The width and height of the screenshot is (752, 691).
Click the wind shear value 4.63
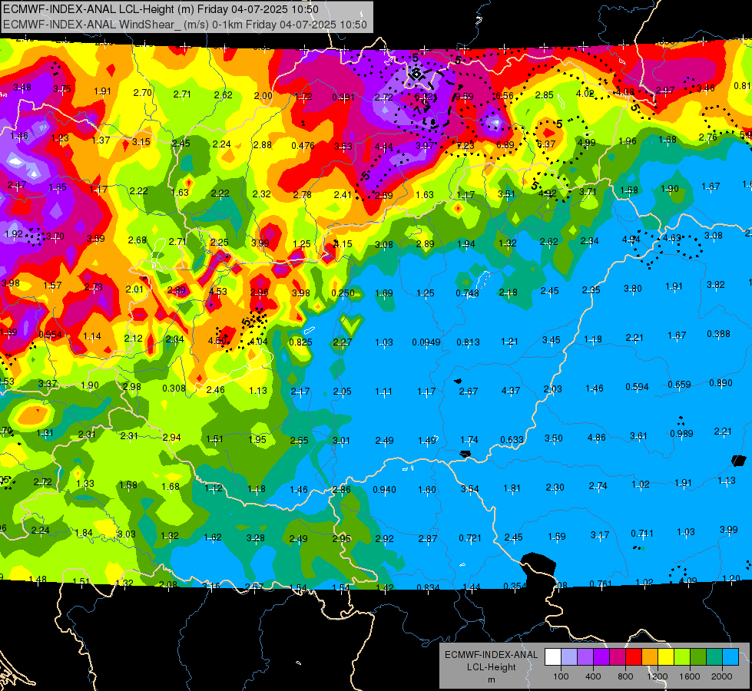pos(672,237)
